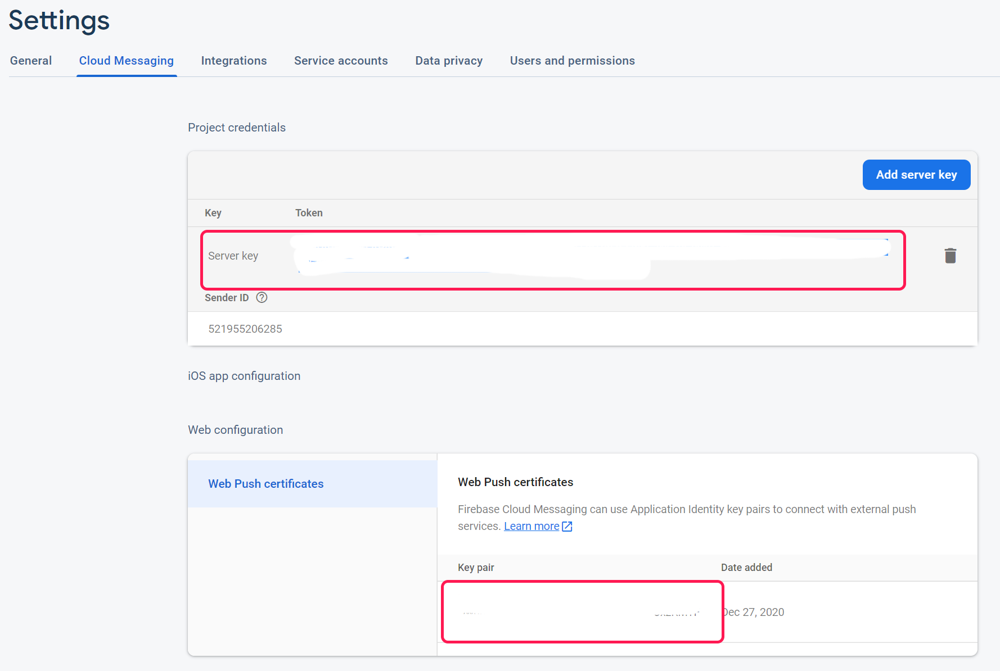Click the iOS app configuration heading
Viewport: 1000px width, 671px height.
point(244,376)
